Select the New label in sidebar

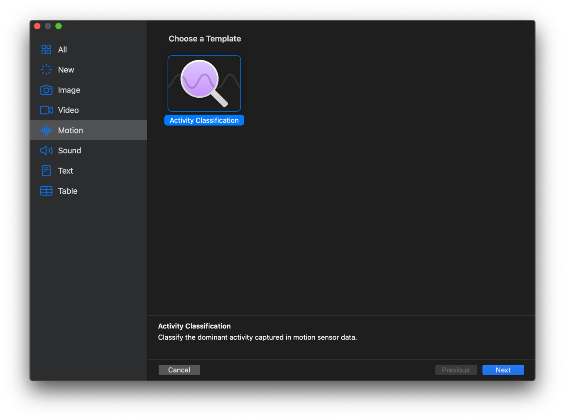coord(66,69)
